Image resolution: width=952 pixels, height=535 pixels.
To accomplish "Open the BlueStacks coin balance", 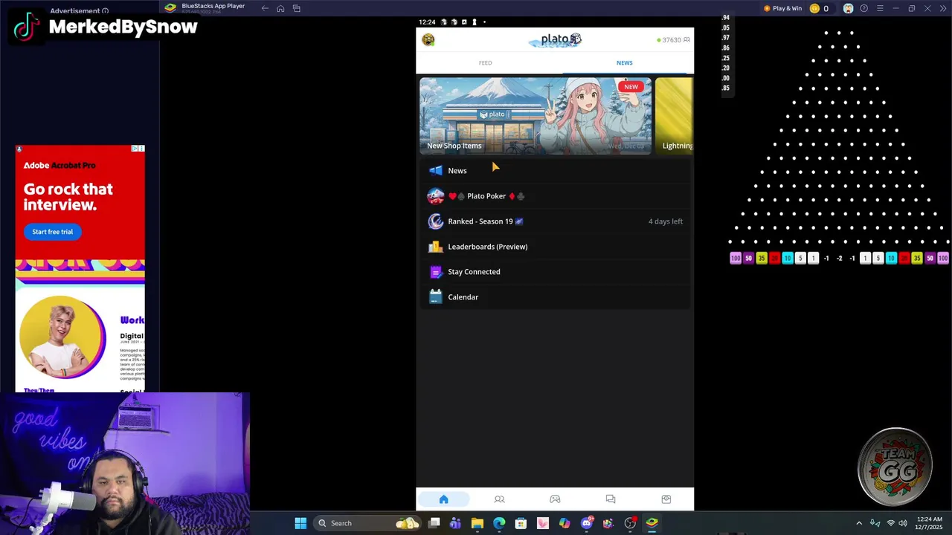I will [x=819, y=8].
